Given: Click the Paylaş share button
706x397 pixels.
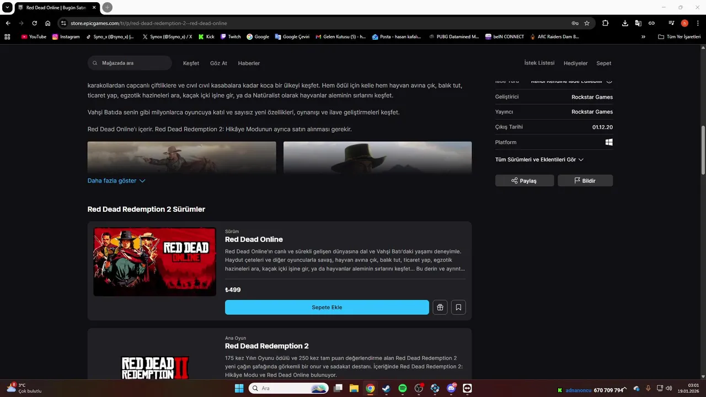Looking at the screenshot, I should pos(525,180).
